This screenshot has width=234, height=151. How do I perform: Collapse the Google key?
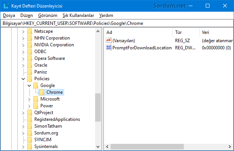pyautogui.click(x=29, y=85)
